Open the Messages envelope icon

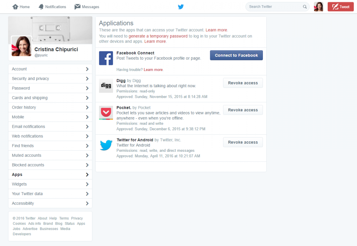click(x=76, y=7)
